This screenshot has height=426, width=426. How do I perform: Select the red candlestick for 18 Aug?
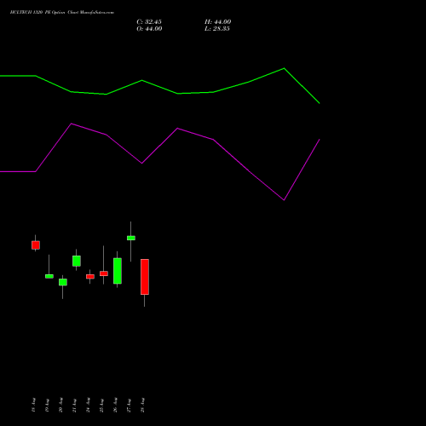point(36,245)
